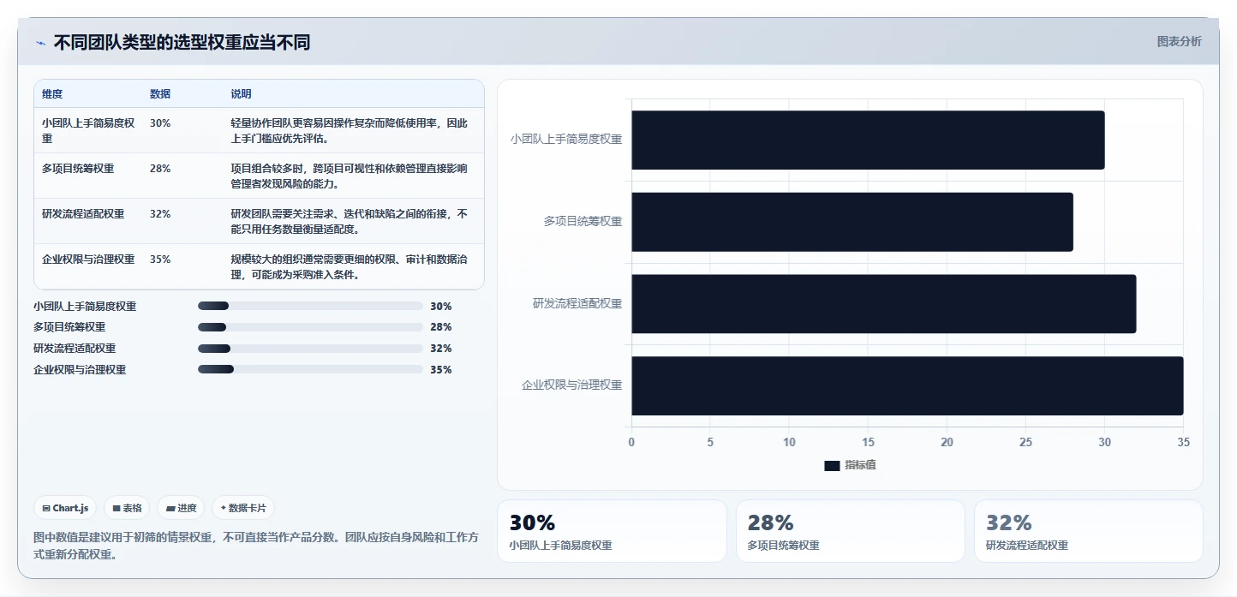1237x597 pixels.
Task: Click the 企业权限与治理权重 chart bar
Action: pyautogui.click(x=907, y=385)
